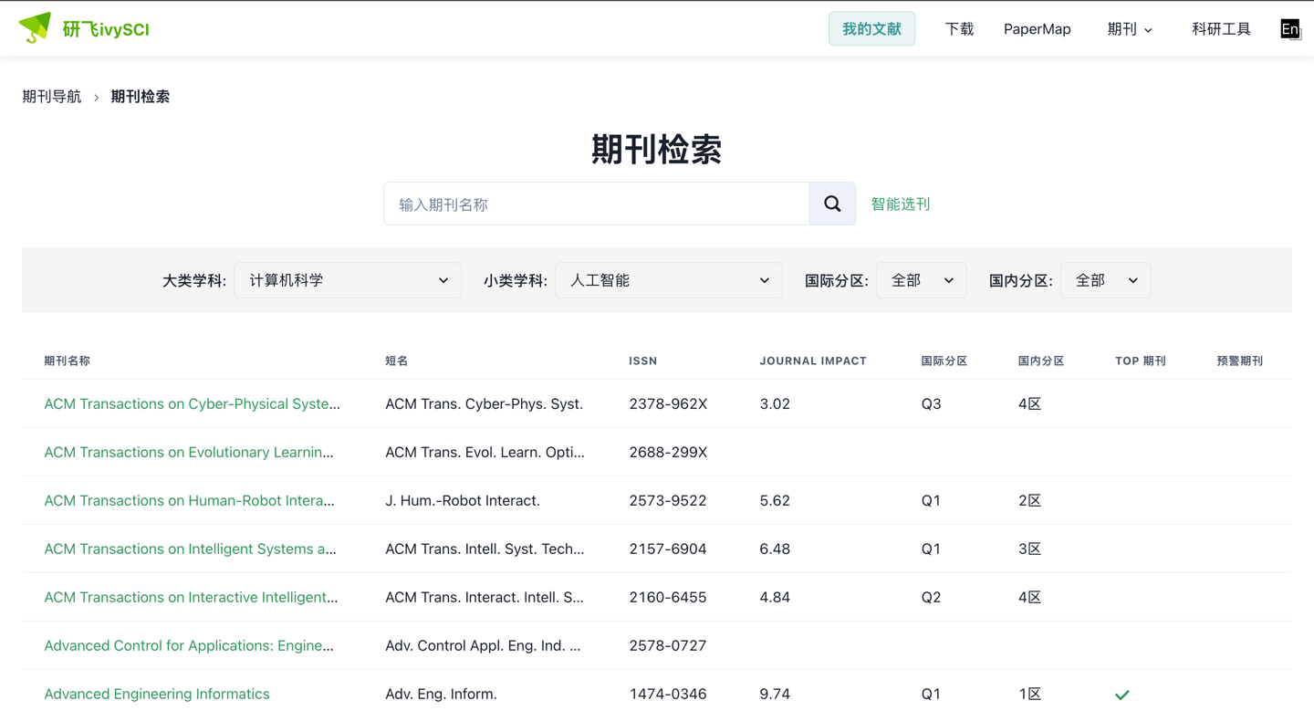Image resolution: width=1314 pixels, height=711 pixels.
Task: Click the magnifier search button
Action: coord(832,204)
